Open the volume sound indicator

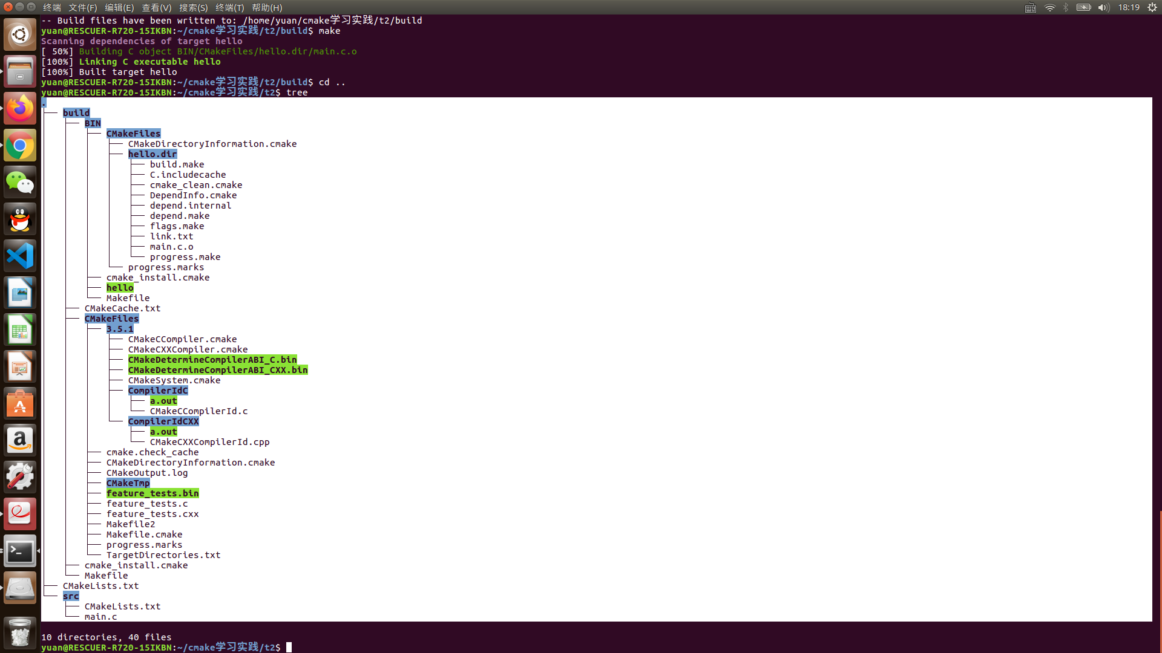tap(1103, 7)
